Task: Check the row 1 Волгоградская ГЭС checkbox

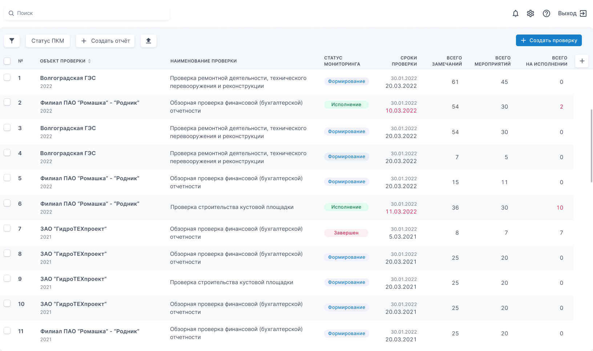Action: pos(7,77)
